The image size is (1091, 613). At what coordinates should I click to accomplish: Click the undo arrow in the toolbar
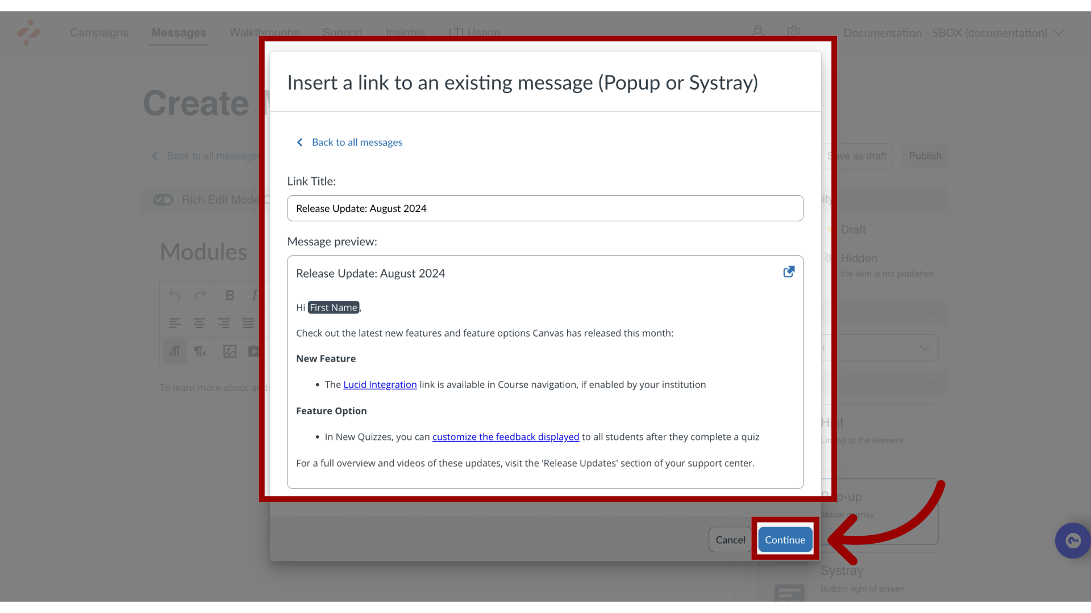point(174,295)
